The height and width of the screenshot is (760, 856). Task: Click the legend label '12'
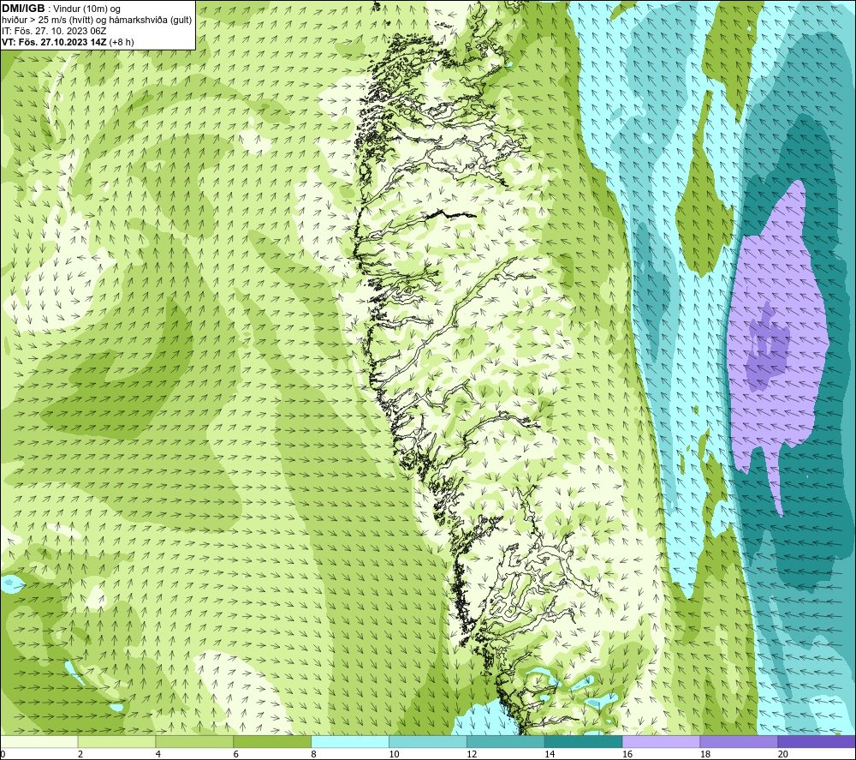pos(472,755)
